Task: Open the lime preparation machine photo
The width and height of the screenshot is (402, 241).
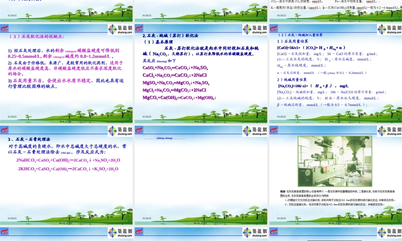Action: [x=335, y=161]
